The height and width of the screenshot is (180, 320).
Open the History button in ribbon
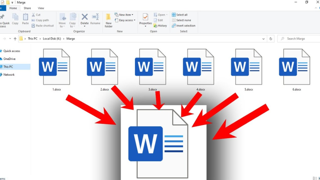click(x=160, y=26)
